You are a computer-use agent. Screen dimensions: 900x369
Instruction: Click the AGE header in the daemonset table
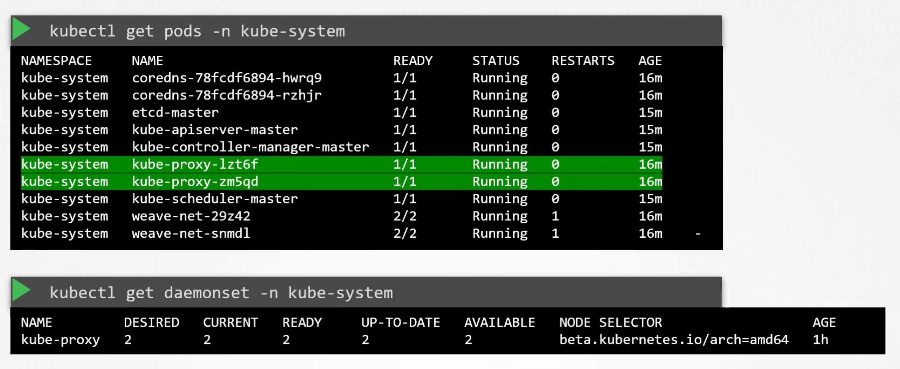pyautogui.click(x=824, y=322)
